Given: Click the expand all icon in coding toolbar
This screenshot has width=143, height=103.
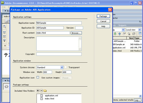Looking at the screenshot, I should click(x=4, y=41).
